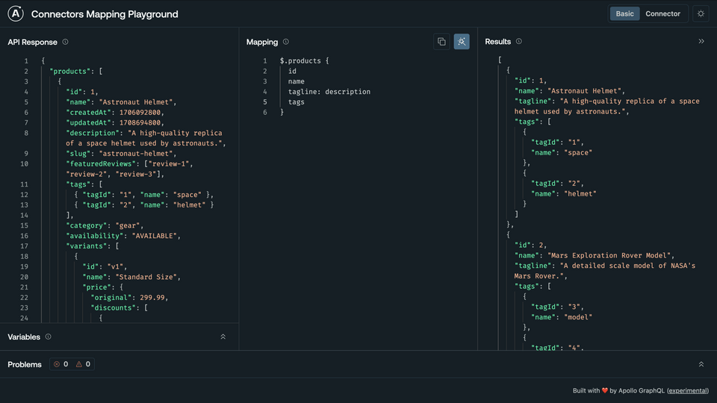This screenshot has height=403, width=717.
Task: Toggle the light/dark theme sun button
Action: 701,14
